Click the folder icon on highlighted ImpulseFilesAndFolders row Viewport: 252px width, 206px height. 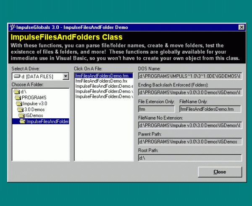click(23, 121)
